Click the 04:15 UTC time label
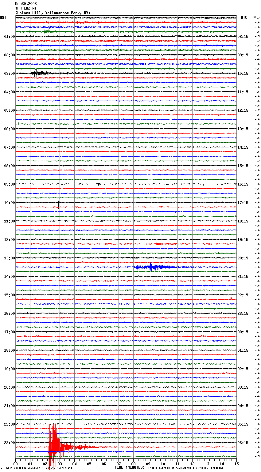The image size is (261, 472). 243,406
